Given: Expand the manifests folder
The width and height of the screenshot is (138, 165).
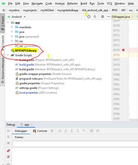Looking at the screenshot, I should (12, 27).
